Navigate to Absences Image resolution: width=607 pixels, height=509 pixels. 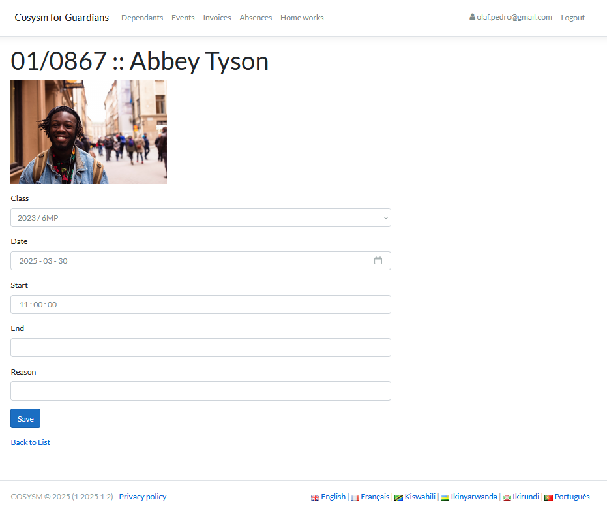pyautogui.click(x=256, y=18)
